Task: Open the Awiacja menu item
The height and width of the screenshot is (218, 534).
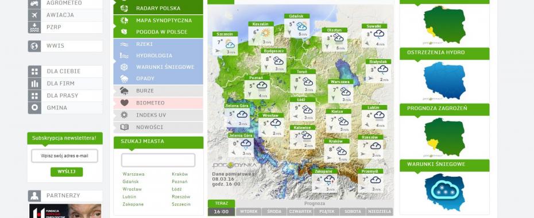Action: click(x=65, y=15)
